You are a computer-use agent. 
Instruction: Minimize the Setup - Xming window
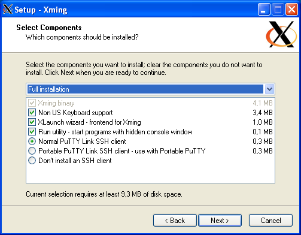tap(264, 9)
